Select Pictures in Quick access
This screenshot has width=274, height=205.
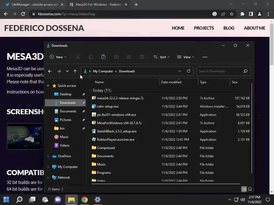(x=66, y=120)
